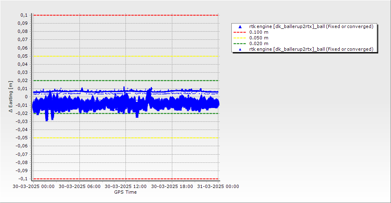Select the 0.020 m legend label
The width and height of the screenshot is (391, 203).
pos(259,43)
